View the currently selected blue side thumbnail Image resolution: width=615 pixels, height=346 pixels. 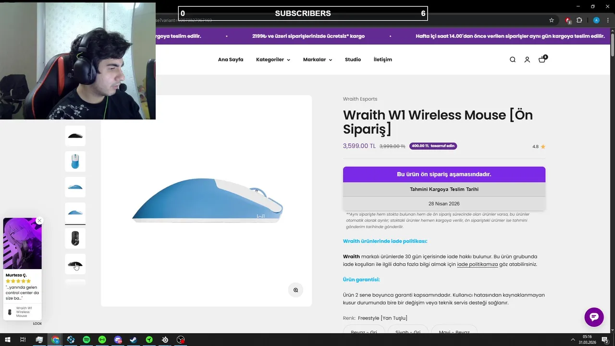click(x=75, y=213)
